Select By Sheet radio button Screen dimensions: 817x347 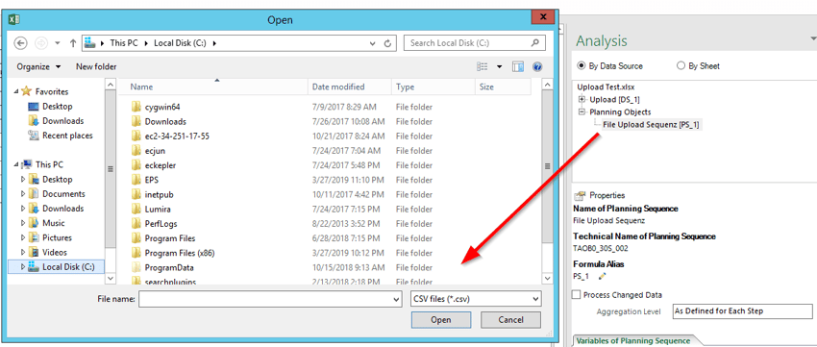[x=681, y=66]
